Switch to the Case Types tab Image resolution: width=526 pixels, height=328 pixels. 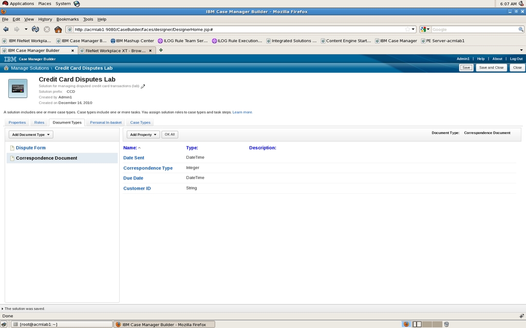point(140,122)
